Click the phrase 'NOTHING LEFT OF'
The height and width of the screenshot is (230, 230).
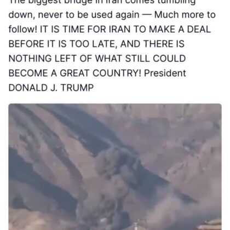pos(50,59)
